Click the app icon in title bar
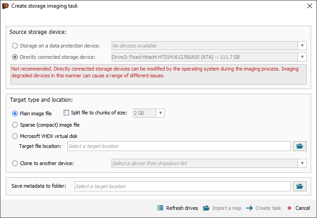Image resolution: width=317 pixels, height=218 pixels. [5, 6]
